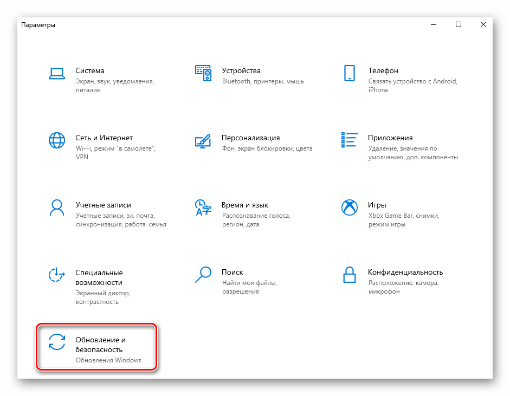
Task: Click the Поиск magnifying glass icon
Action: coord(203,275)
